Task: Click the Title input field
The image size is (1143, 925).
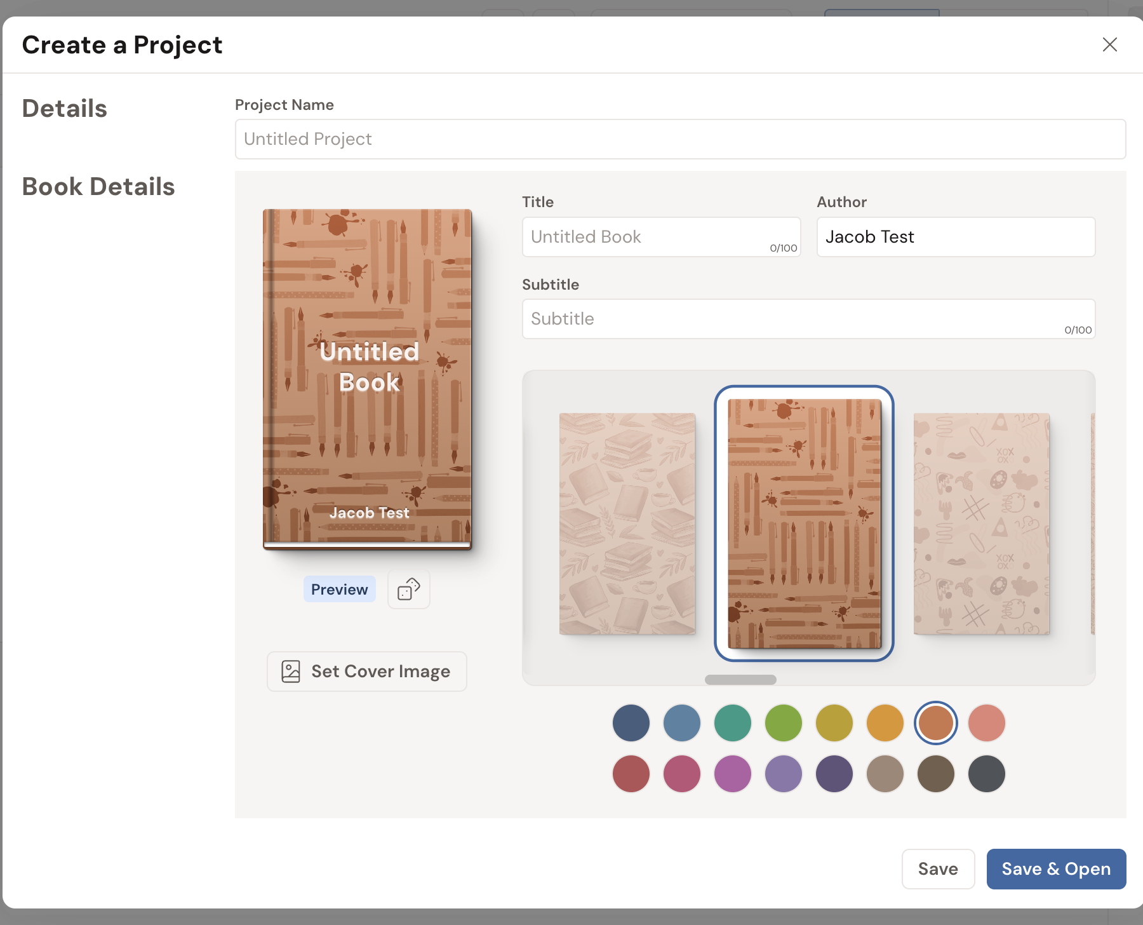Action: [x=661, y=237]
